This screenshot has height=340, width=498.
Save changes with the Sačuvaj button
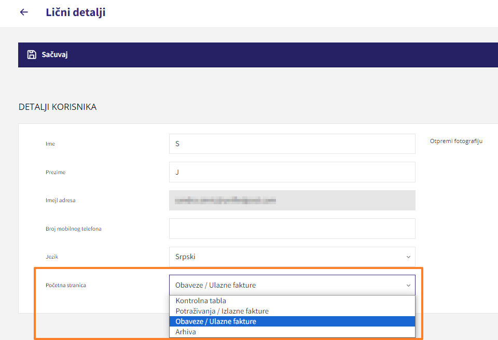pos(48,54)
